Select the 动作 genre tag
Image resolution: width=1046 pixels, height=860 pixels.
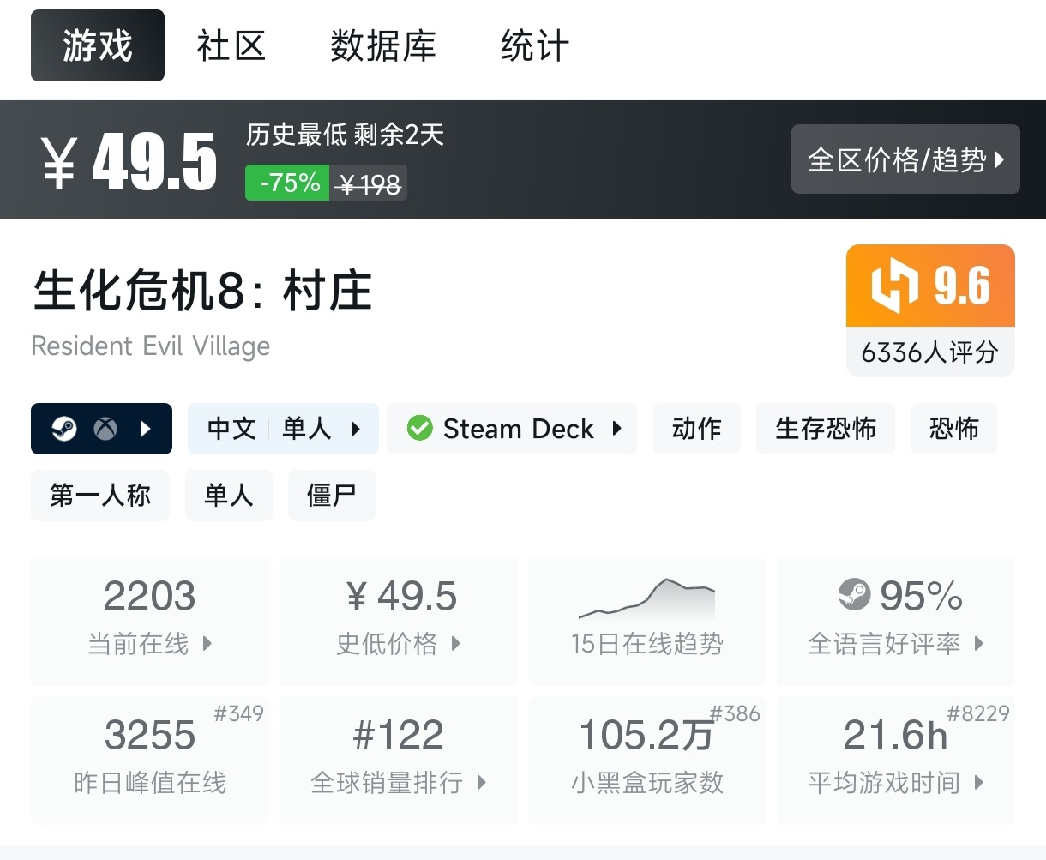click(x=697, y=429)
